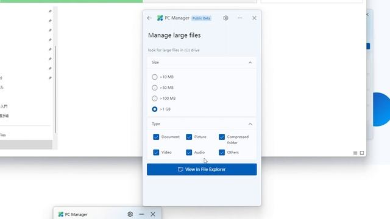Collapse the Type section

pyautogui.click(x=250, y=124)
